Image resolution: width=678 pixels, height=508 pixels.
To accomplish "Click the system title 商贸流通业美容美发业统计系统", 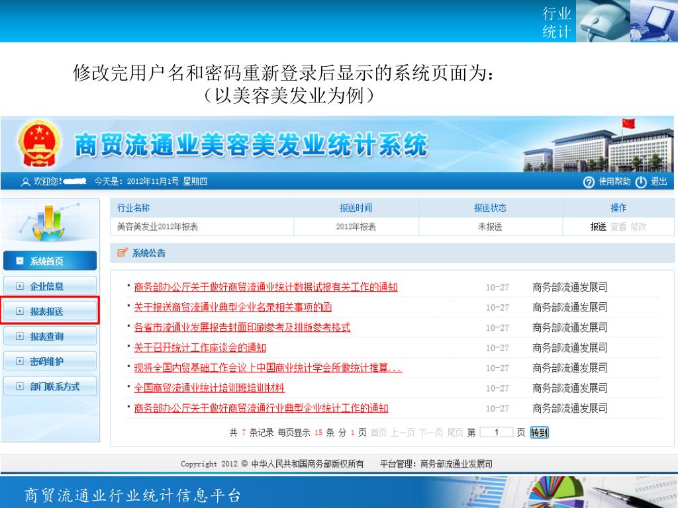I will [251, 145].
